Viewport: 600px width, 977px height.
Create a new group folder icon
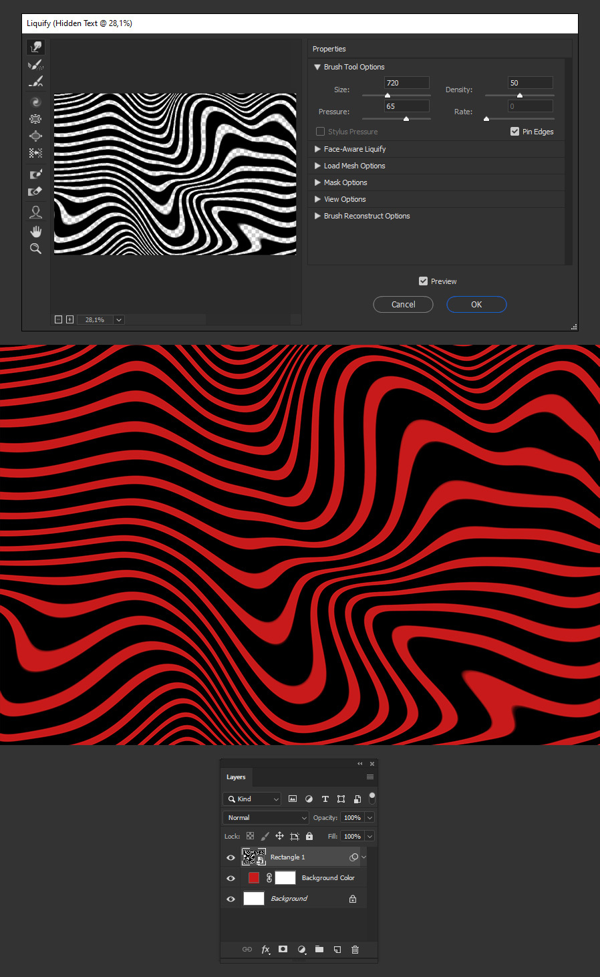[319, 949]
